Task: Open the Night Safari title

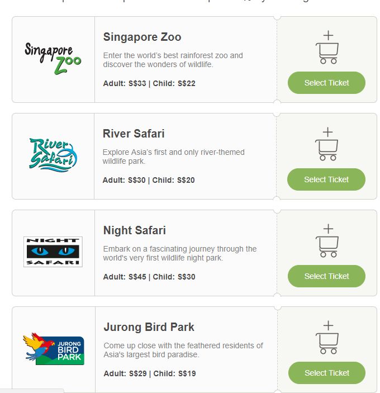Action: pyautogui.click(x=134, y=230)
